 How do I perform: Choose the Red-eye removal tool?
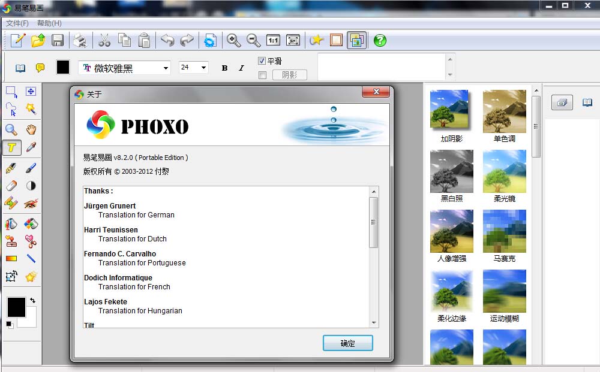pyautogui.click(x=31, y=204)
